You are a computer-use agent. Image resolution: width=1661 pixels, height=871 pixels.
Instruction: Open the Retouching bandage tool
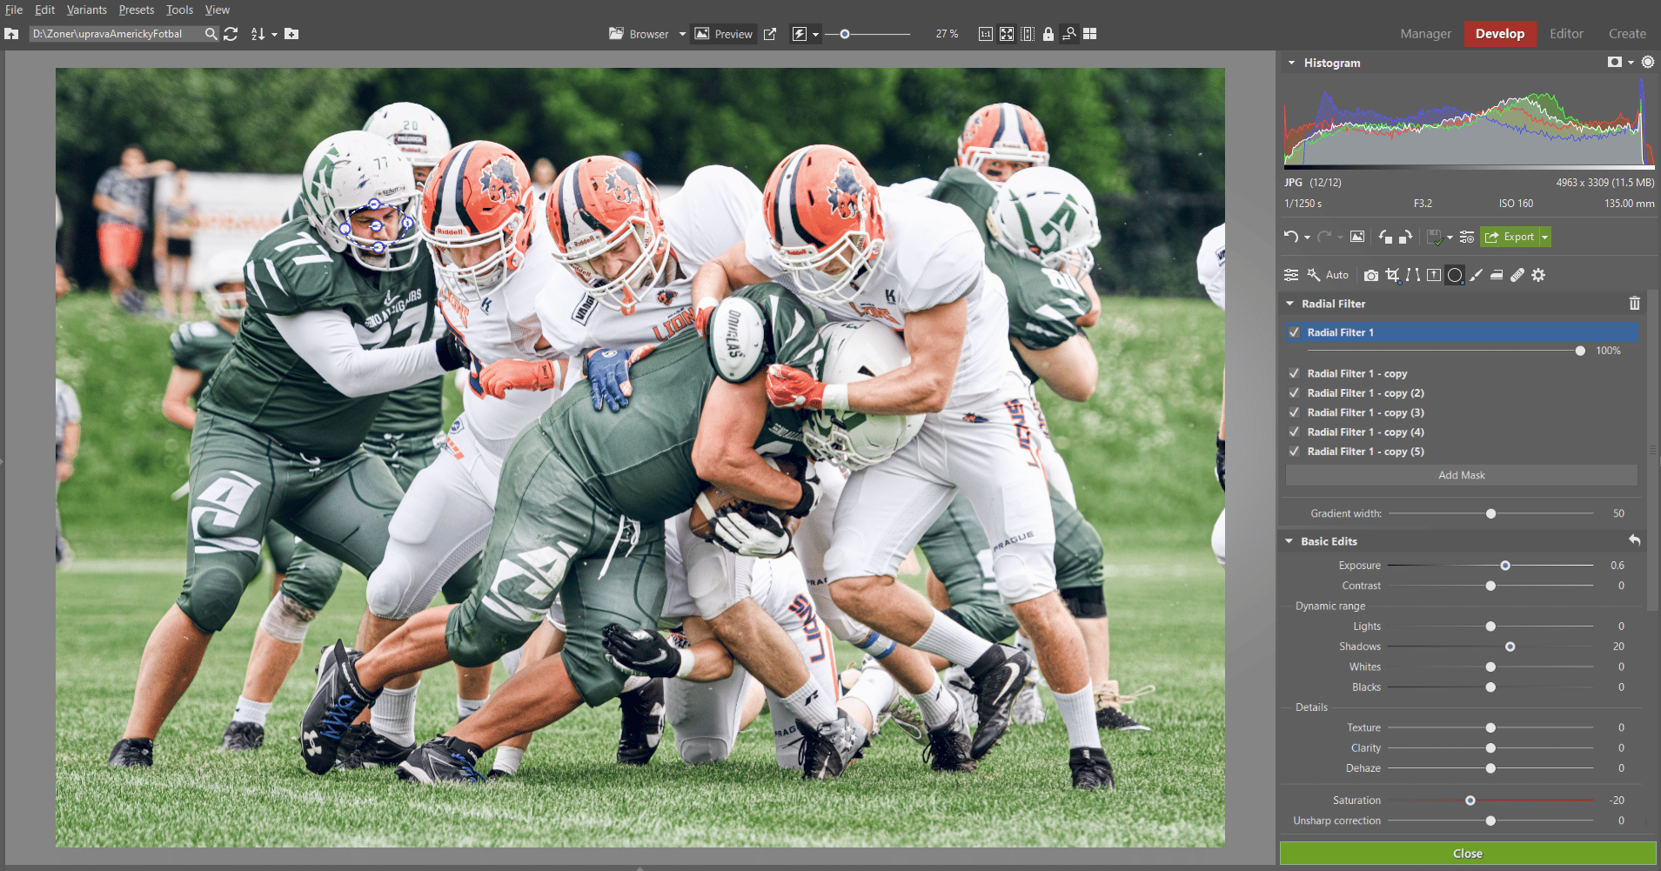[1517, 275]
